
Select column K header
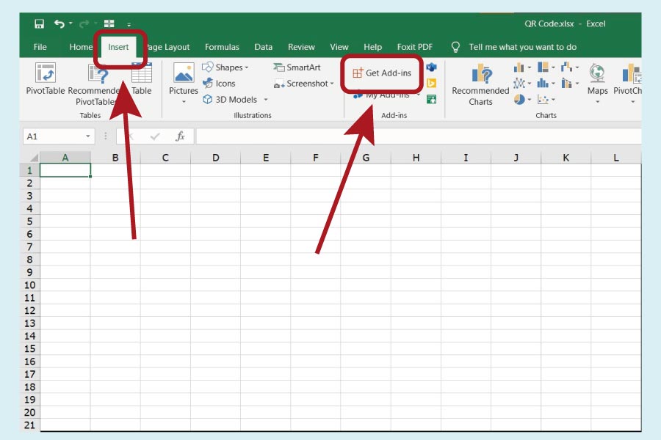pos(566,158)
